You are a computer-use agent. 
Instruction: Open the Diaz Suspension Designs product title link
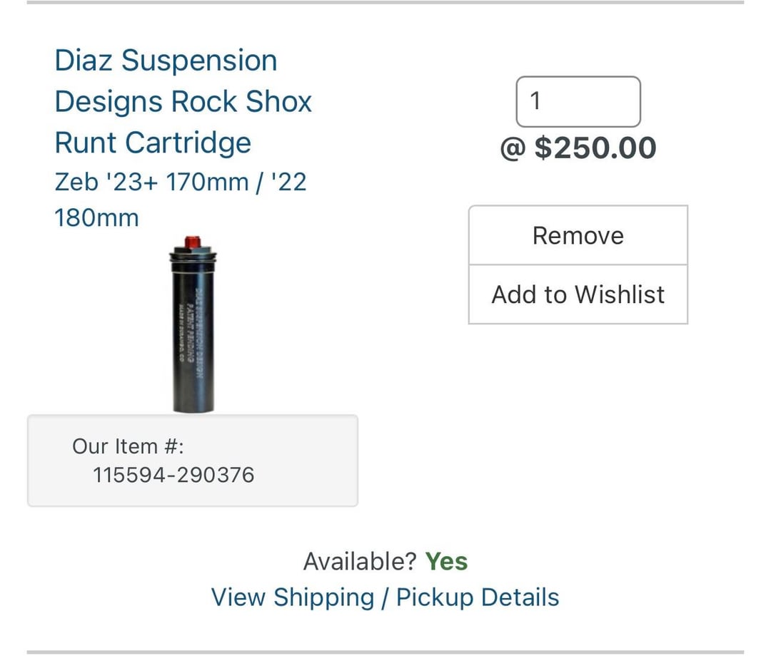point(166,61)
